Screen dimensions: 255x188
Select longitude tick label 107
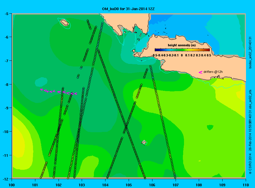pyautogui.click(x=176, y=185)
